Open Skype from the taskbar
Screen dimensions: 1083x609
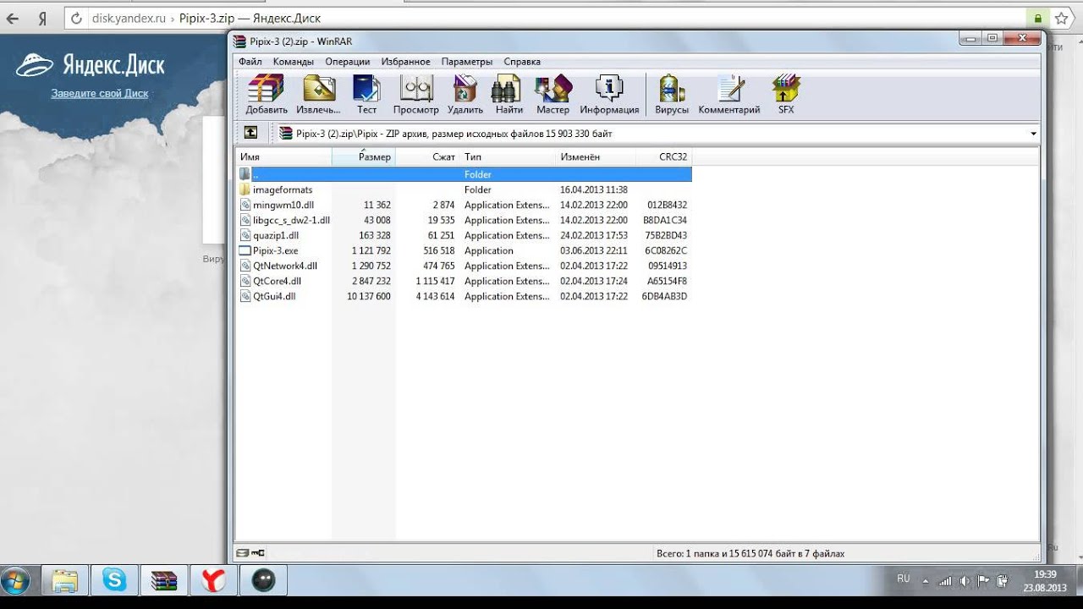(113, 580)
